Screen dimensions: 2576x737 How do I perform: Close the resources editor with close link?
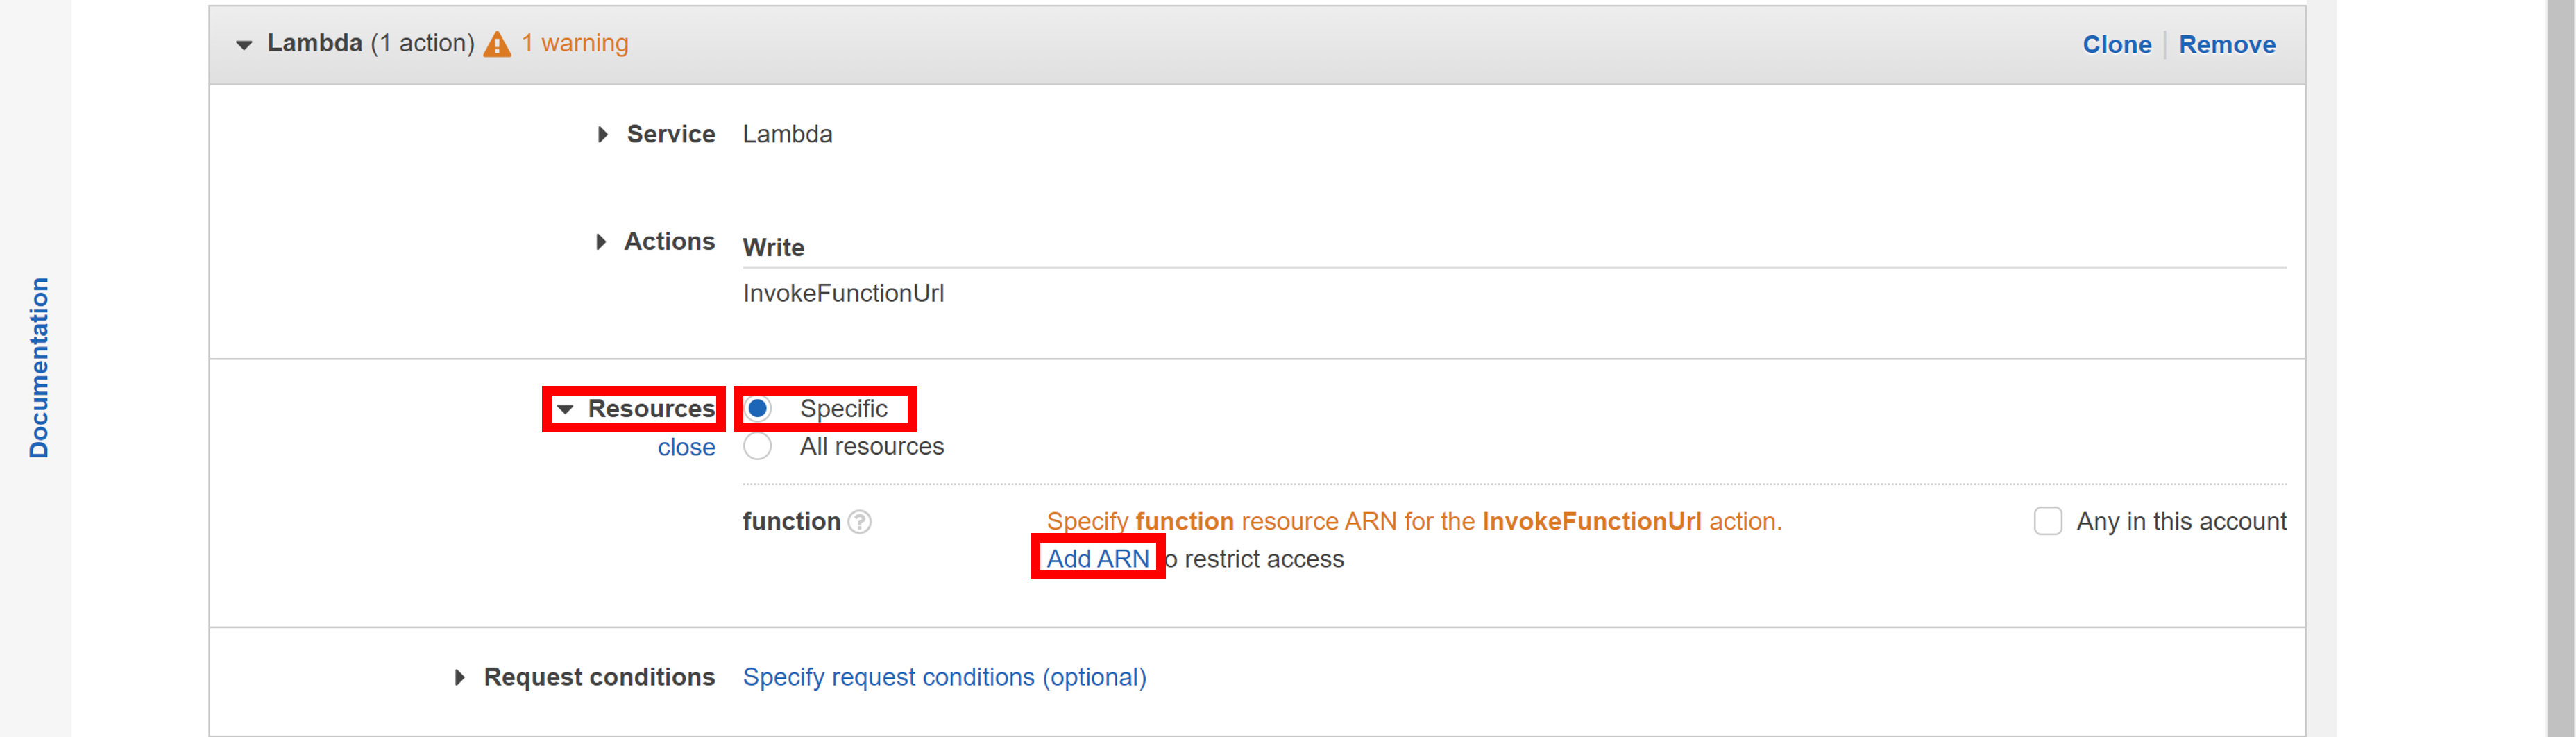687,447
